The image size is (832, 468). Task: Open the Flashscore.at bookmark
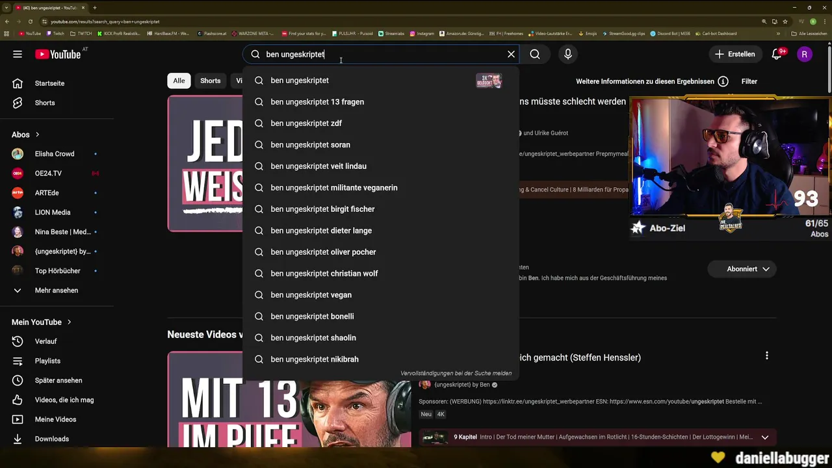click(211, 33)
